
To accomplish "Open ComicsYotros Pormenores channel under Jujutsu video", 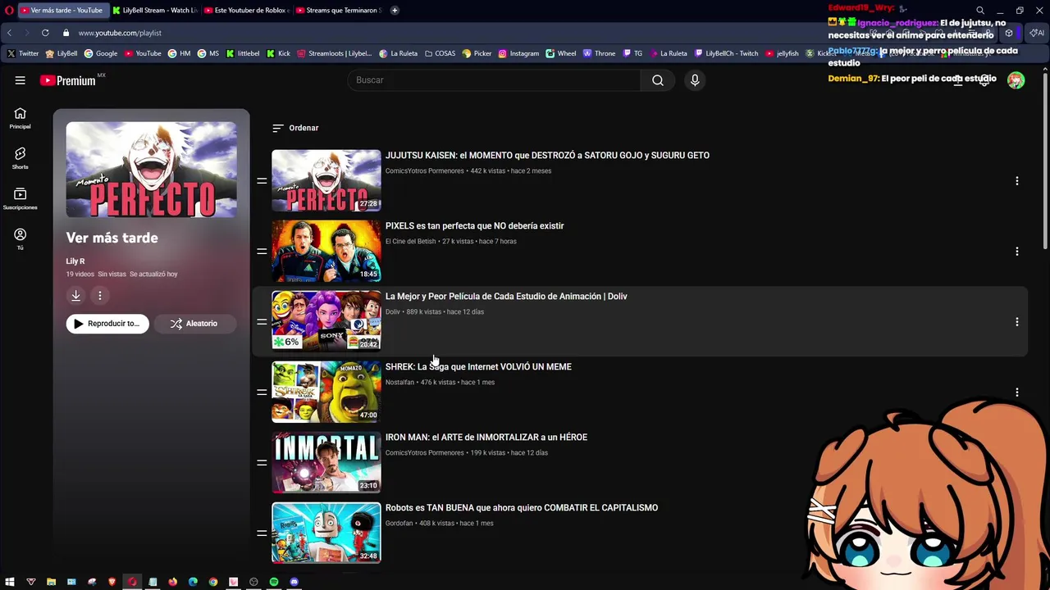I will [424, 171].
